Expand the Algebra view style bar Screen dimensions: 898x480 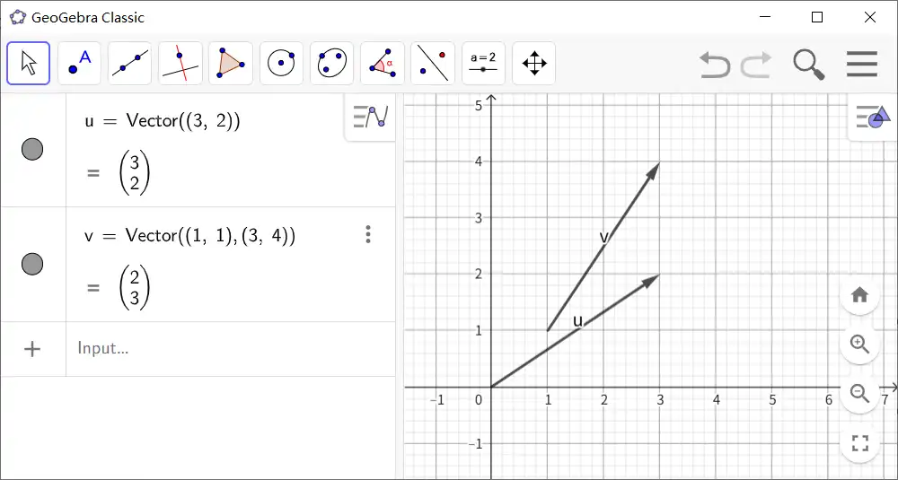pyautogui.click(x=370, y=116)
